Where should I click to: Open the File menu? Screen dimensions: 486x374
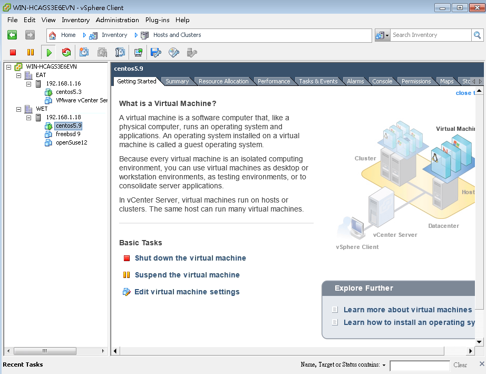pyautogui.click(x=13, y=20)
